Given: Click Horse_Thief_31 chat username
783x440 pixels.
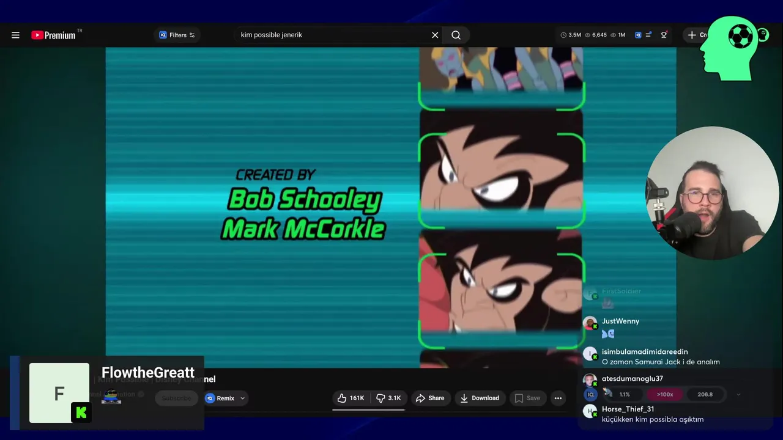Looking at the screenshot, I should coord(628,409).
